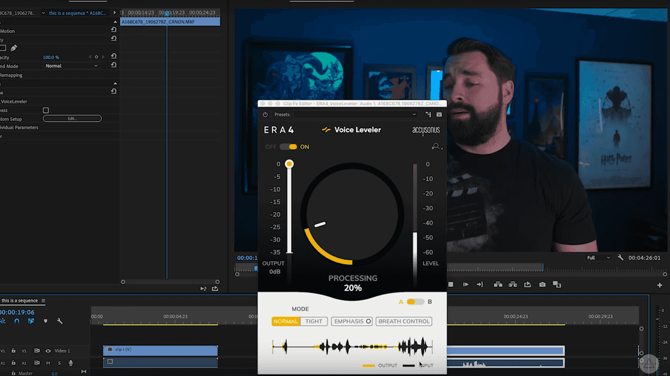The width and height of the screenshot is (670, 376).
Task: Toggle Sync Lock for Video 1 track
Action: [37, 351]
